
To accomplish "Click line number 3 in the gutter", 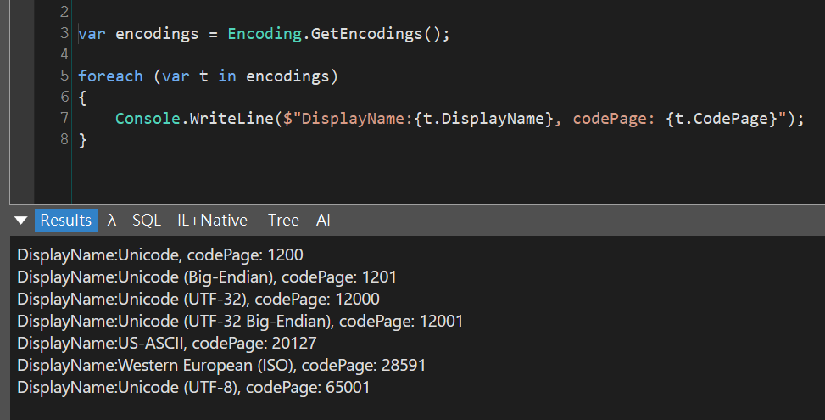I will click(64, 33).
